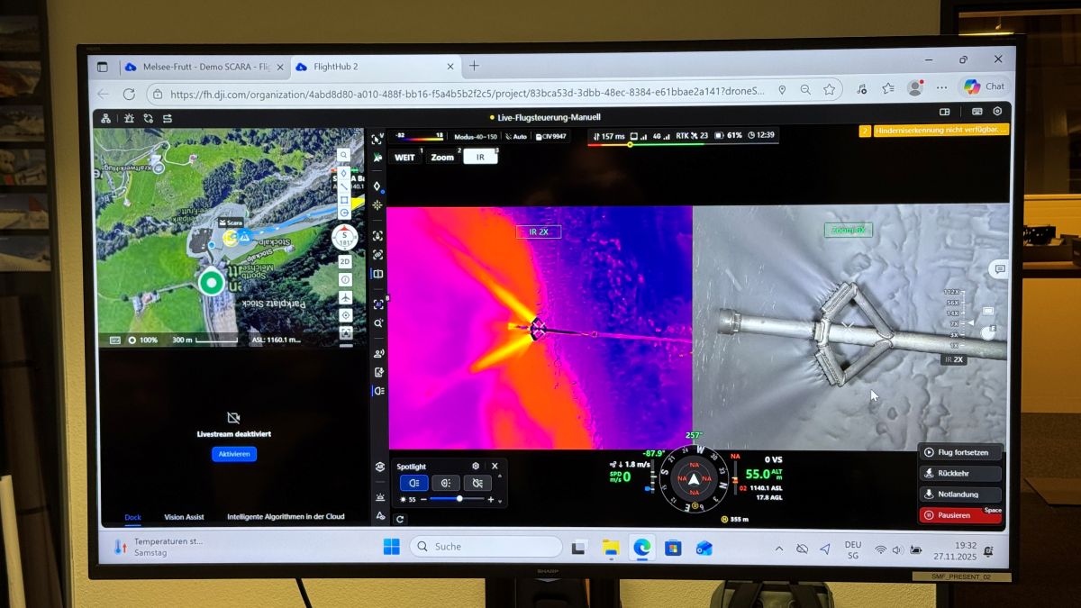Click the refresh icon below Spotlight panel
The width and height of the screenshot is (1081, 608).
[400, 519]
